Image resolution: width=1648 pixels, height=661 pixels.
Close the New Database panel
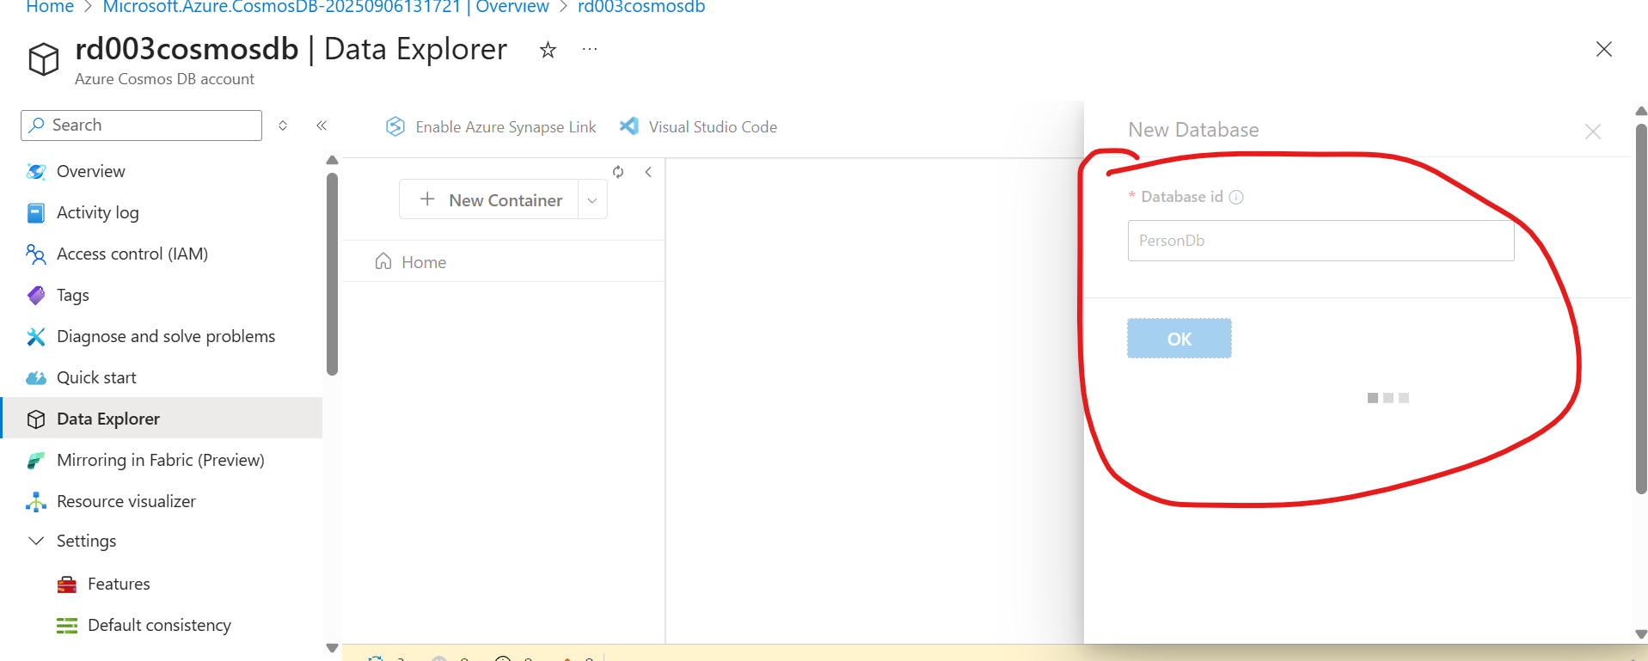pos(1592,132)
